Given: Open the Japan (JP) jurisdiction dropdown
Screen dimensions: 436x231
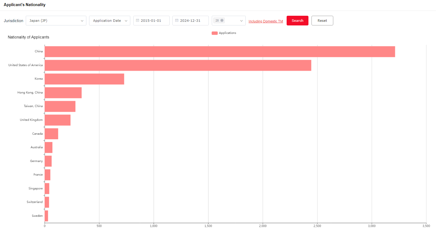Looking at the screenshot, I should tap(56, 21).
